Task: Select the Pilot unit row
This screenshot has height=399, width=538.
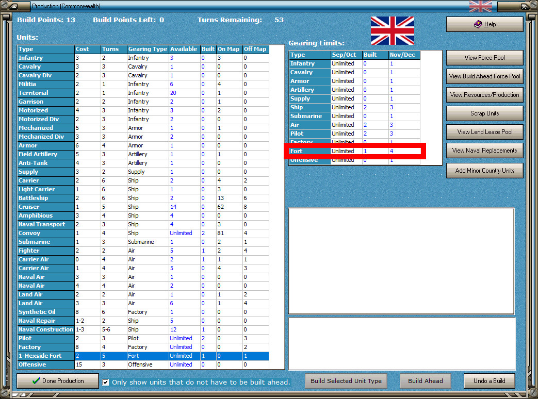Action: click(143, 338)
